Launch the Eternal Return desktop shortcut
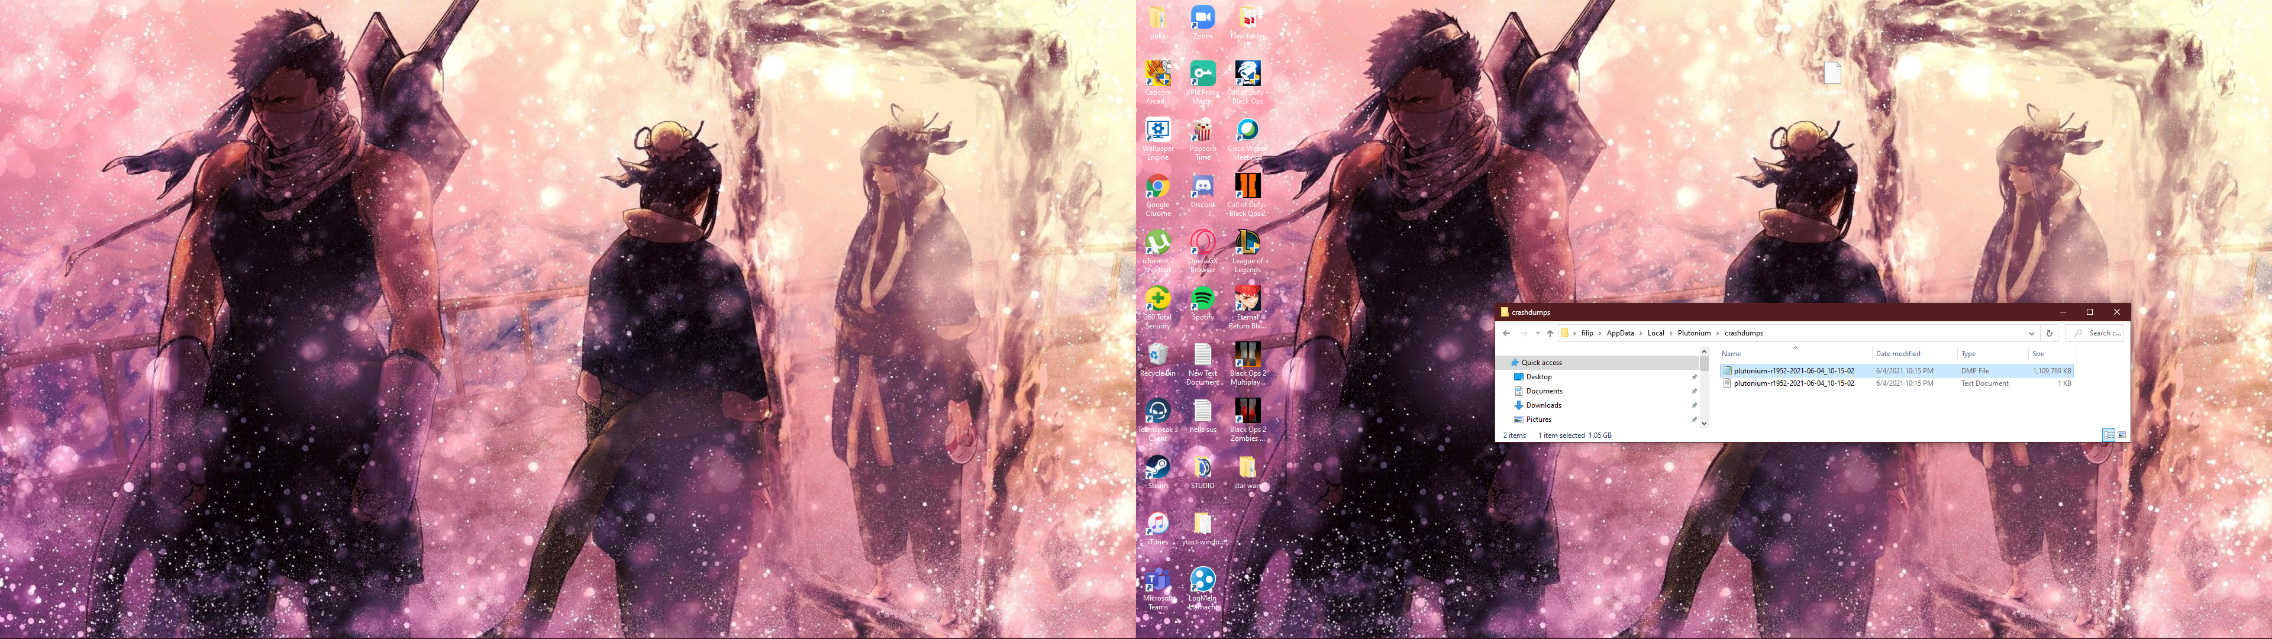 coord(1247,308)
